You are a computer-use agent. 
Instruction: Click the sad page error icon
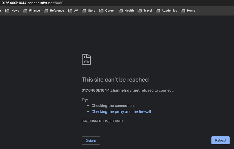86,59
